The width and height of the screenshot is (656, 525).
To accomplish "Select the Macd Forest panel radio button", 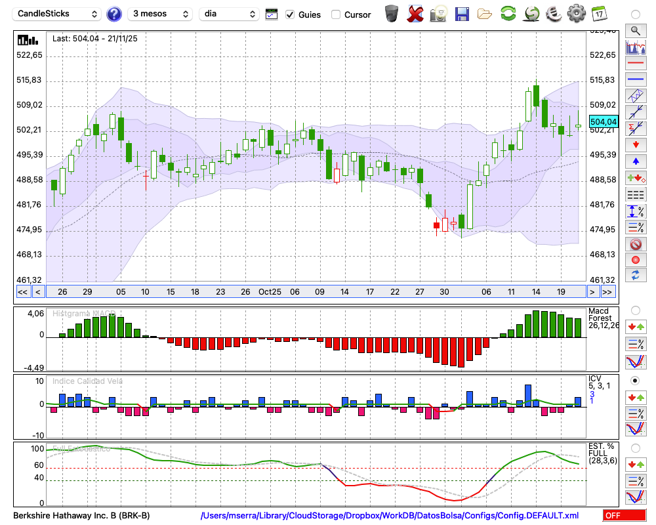I will point(635,310).
